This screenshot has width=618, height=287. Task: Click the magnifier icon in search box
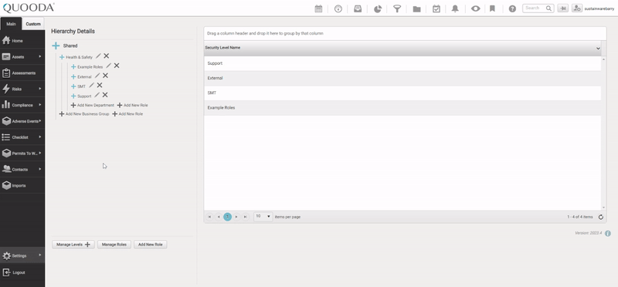(x=548, y=8)
